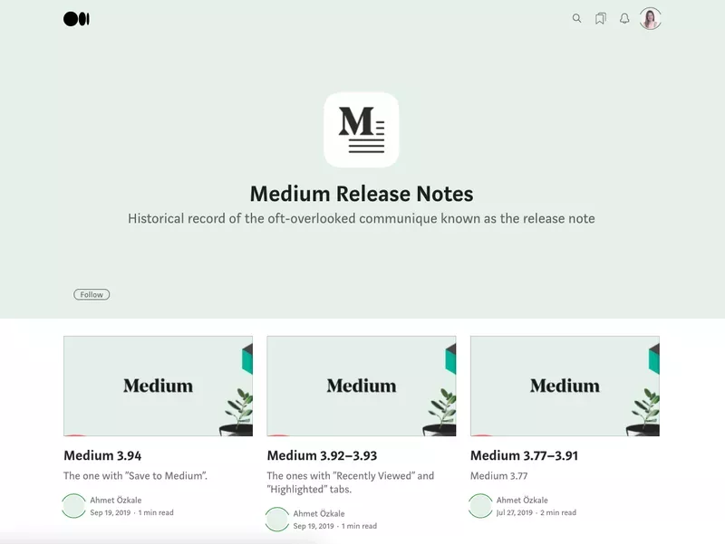Open the search icon
The width and height of the screenshot is (725, 544).
point(576,18)
